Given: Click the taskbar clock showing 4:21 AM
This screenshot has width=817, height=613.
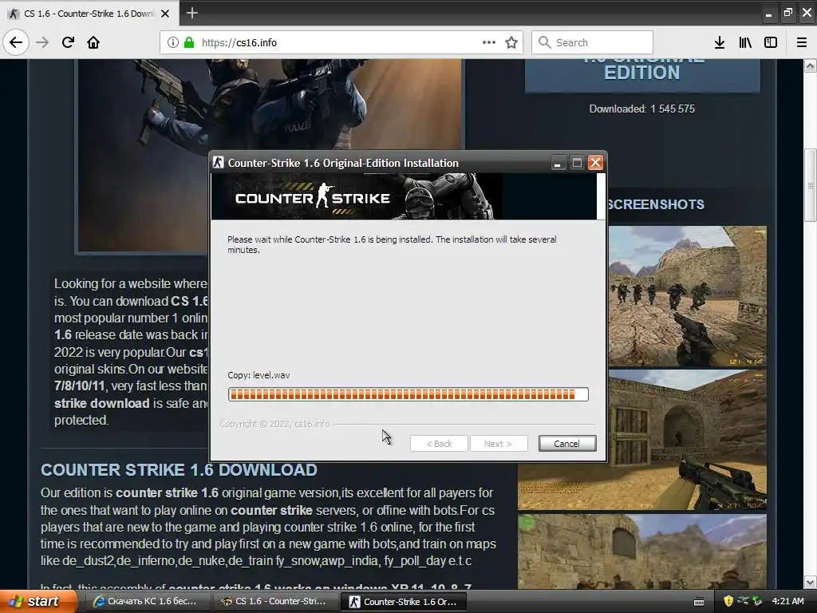Looking at the screenshot, I should tap(787, 601).
